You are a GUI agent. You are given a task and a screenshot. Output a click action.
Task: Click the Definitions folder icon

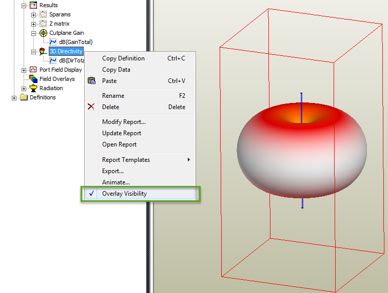click(24, 97)
